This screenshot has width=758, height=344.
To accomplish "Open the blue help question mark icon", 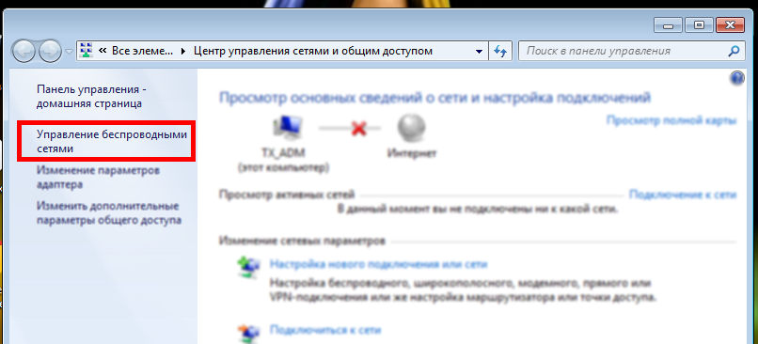I will (x=736, y=78).
